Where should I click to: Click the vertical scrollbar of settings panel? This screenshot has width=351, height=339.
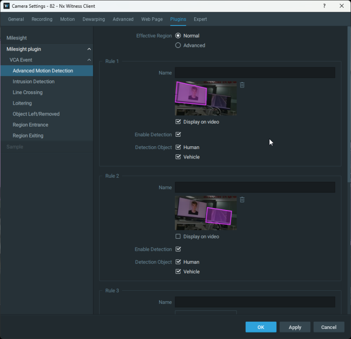[349, 104]
